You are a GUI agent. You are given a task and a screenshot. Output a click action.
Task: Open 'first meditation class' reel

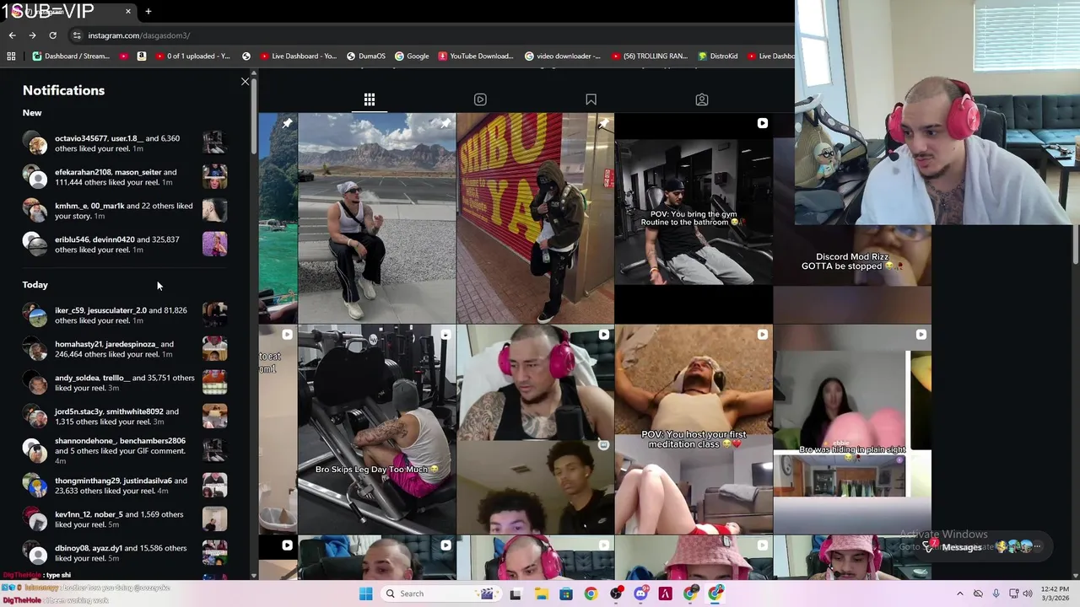pyautogui.click(x=694, y=430)
